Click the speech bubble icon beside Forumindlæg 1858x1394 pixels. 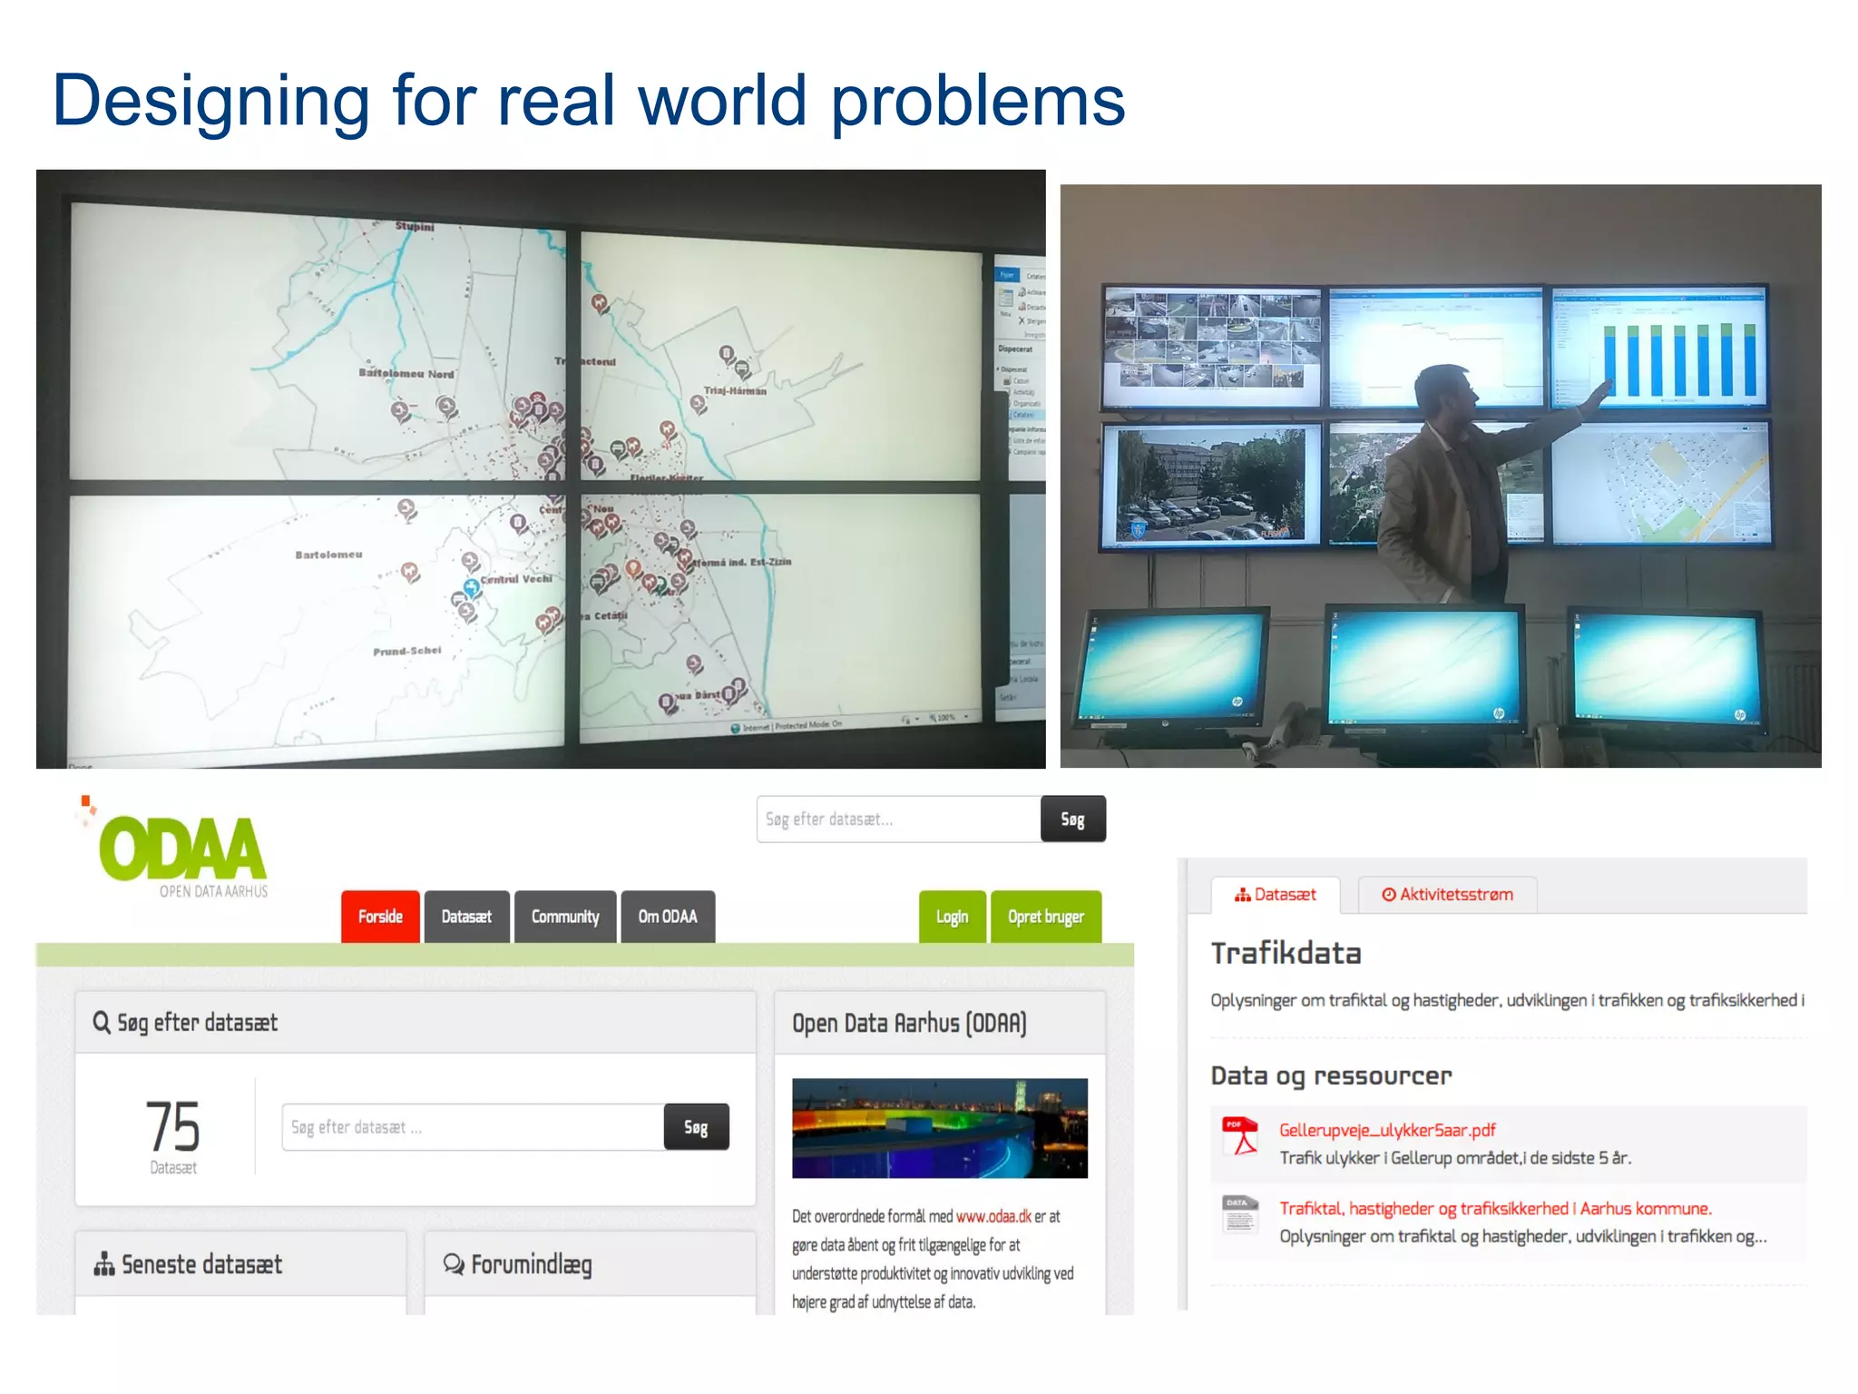(454, 1263)
